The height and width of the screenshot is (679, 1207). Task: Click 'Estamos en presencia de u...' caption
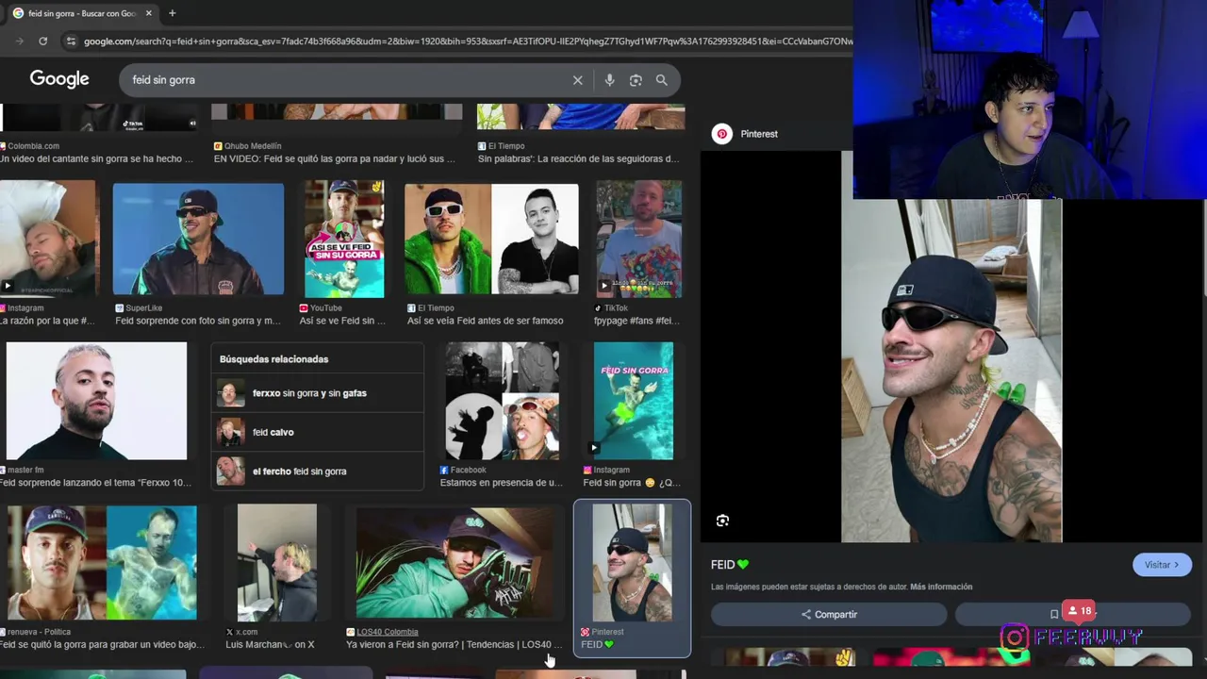[501, 483]
